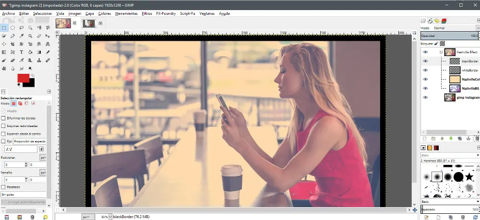Select the Gradient tool
The image size is (480, 220).
39,52
